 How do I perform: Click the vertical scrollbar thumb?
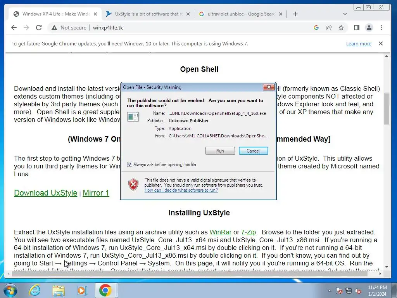[x=387, y=109]
